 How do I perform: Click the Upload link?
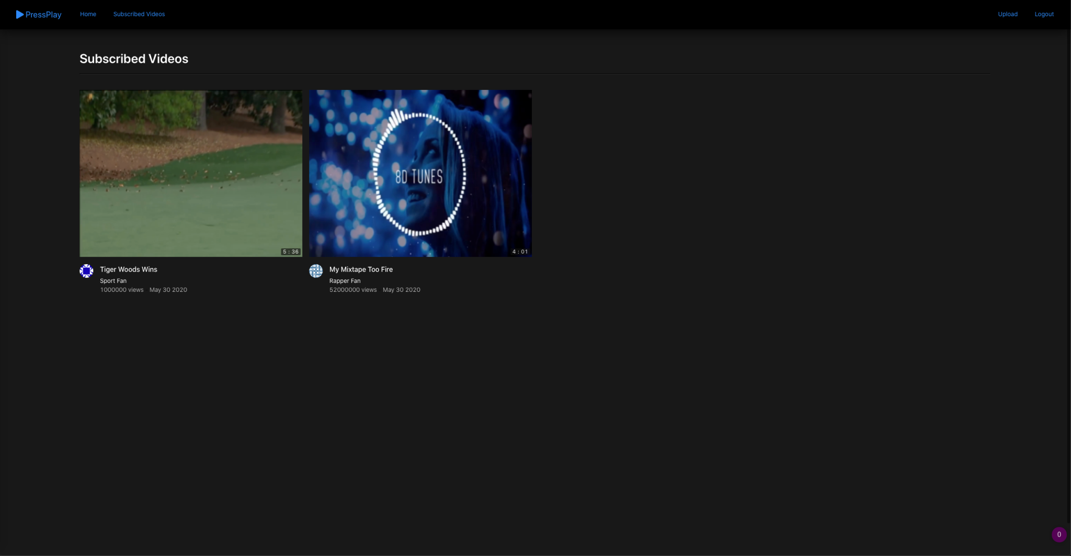pos(1007,14)
